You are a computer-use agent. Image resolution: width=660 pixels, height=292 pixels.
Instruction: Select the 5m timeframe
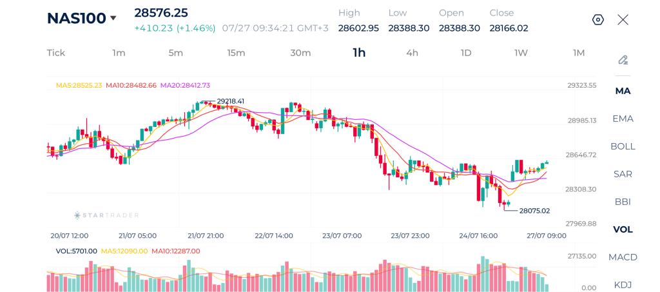pyautogui.click(x=175, y=53)
